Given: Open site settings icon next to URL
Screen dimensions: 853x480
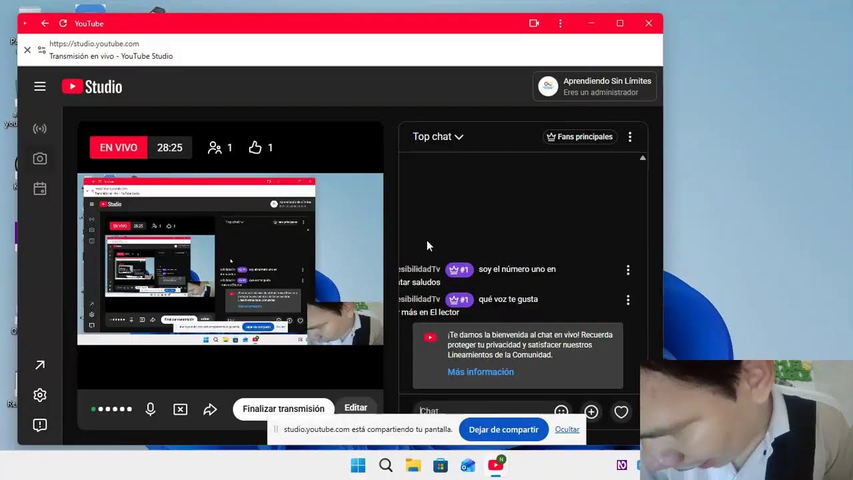Looking at the screenshot, I should pos(42,50).
